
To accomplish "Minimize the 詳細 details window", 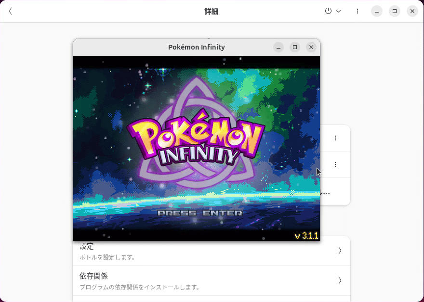I will coord(377,11).
